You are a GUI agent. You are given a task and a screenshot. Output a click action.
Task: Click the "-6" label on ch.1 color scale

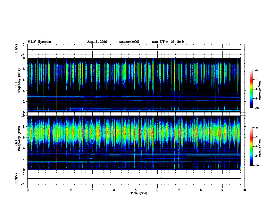click(x=256, y=70)
